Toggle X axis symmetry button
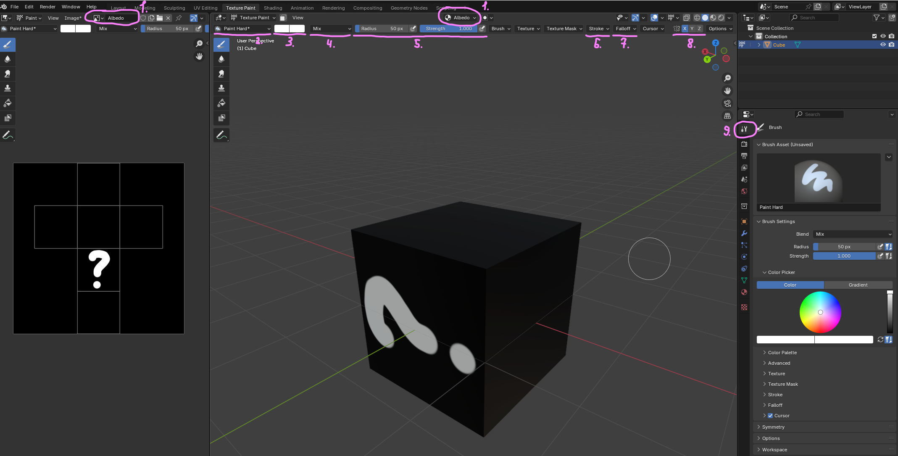This screenshot has width=898, height=456. click(x=685, y=29)
